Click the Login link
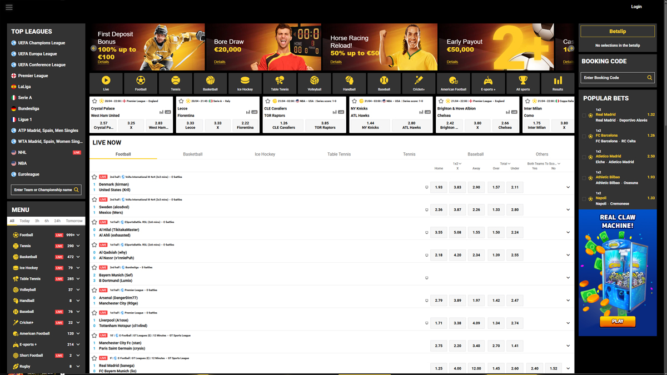The image size is (667, 375). pyautogui.click(x=636, y=7)
